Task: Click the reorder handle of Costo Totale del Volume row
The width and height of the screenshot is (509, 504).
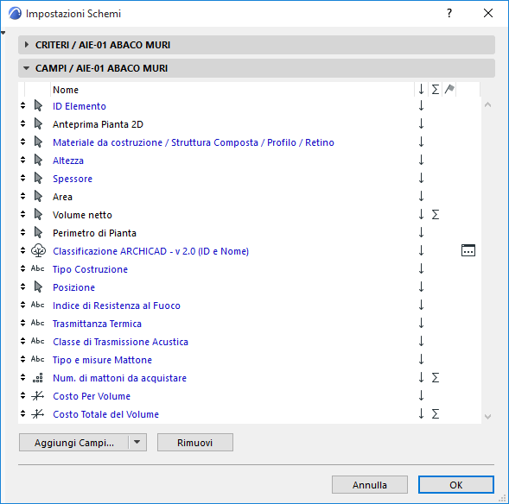Action: click(22, 414)
